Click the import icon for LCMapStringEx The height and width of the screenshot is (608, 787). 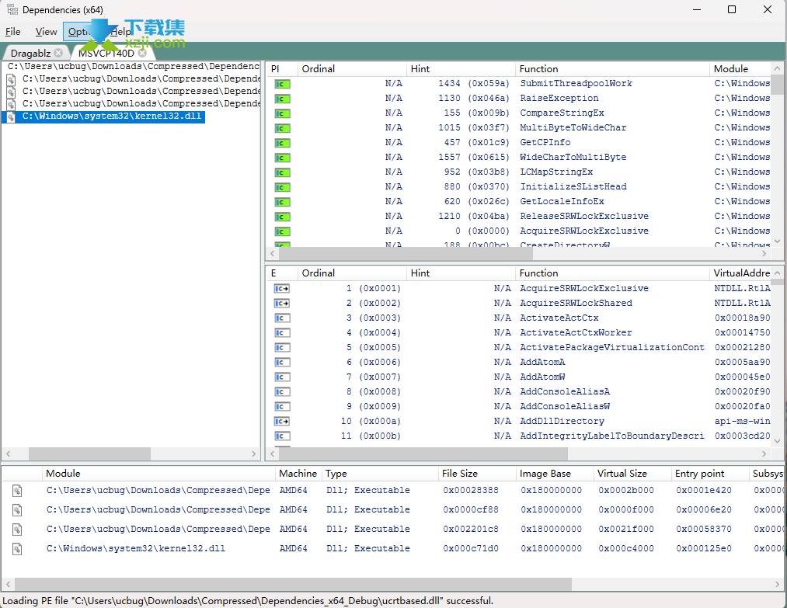coord(282,172)
